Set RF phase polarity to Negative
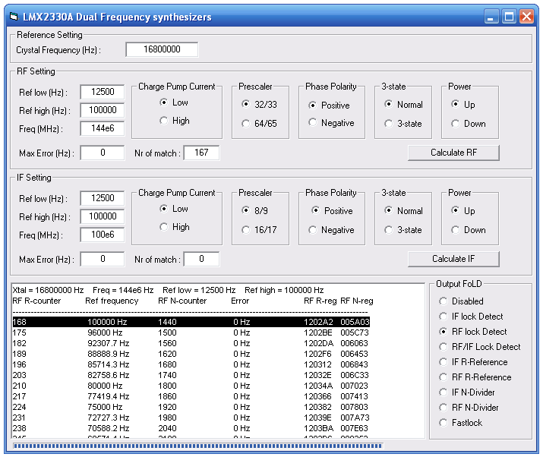The image size is (543, 457). coord(331,123)
